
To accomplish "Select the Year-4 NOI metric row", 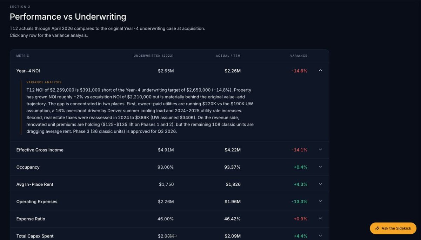I will click(x=169, y=71).
